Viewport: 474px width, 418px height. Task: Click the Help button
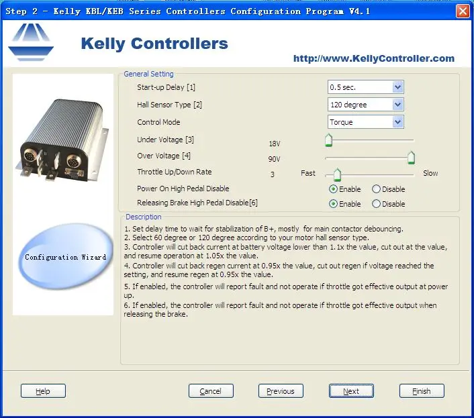[43, 391]
